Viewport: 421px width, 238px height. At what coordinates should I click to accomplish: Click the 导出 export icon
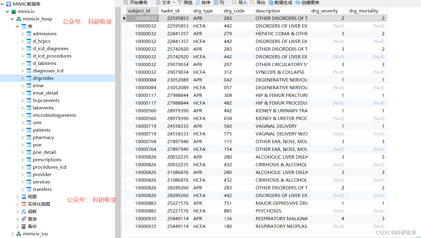(253, 2)
